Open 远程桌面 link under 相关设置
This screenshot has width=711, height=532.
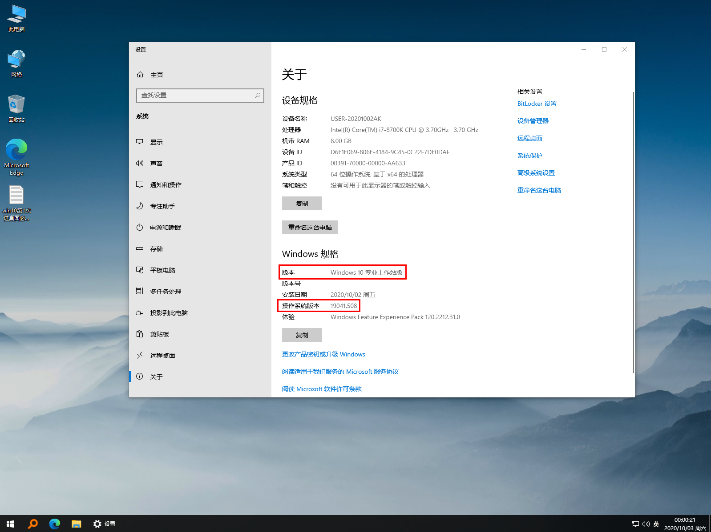[530, 138]
